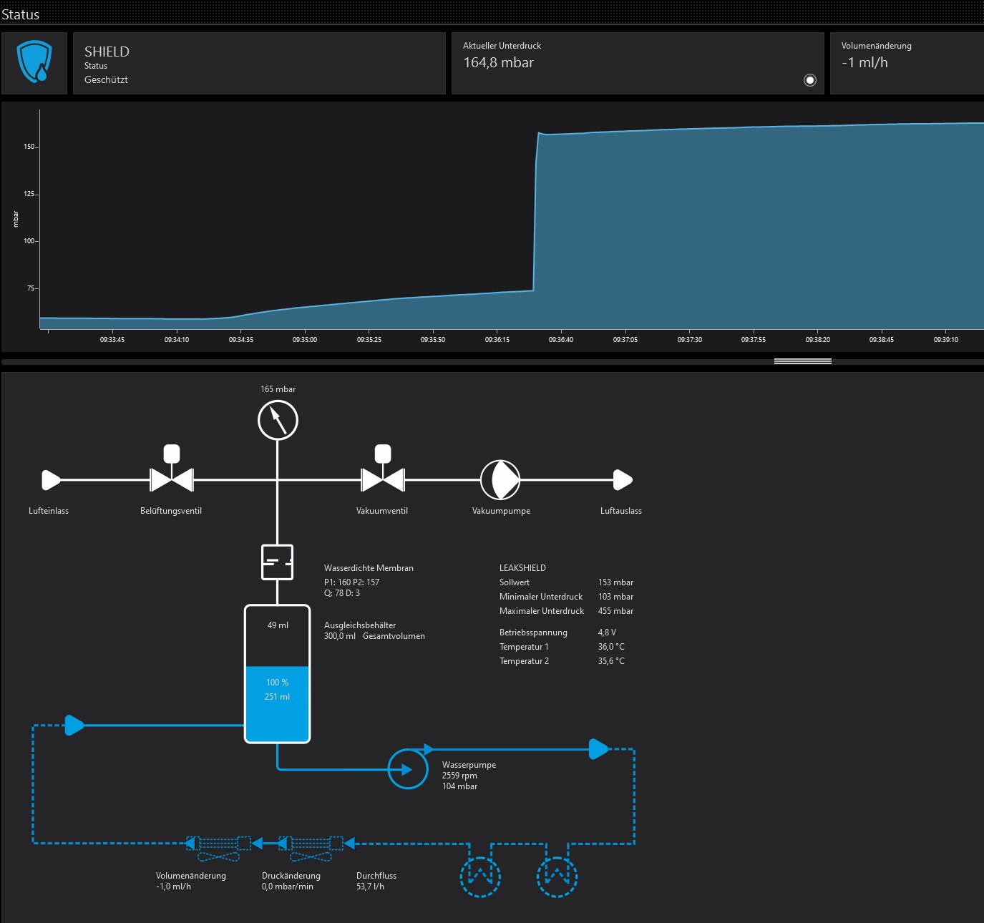Click the horizontal scrollbar handle below the chart
984x923 pixels.
(803, 361)
